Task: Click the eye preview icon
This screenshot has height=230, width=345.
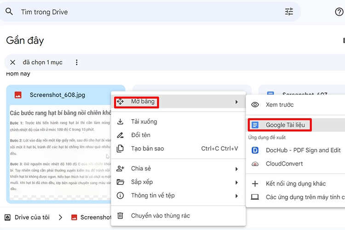Action: point(255,105)
